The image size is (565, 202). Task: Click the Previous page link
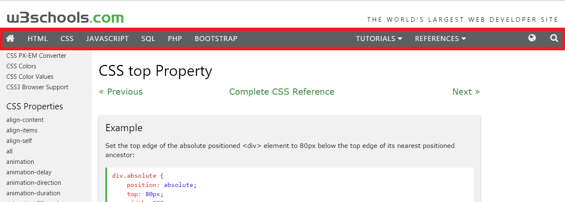pos(121,92)
